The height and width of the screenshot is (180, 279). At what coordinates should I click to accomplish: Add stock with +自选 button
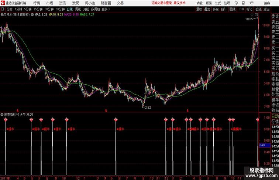pyautogui.click(x=258, y=9)
